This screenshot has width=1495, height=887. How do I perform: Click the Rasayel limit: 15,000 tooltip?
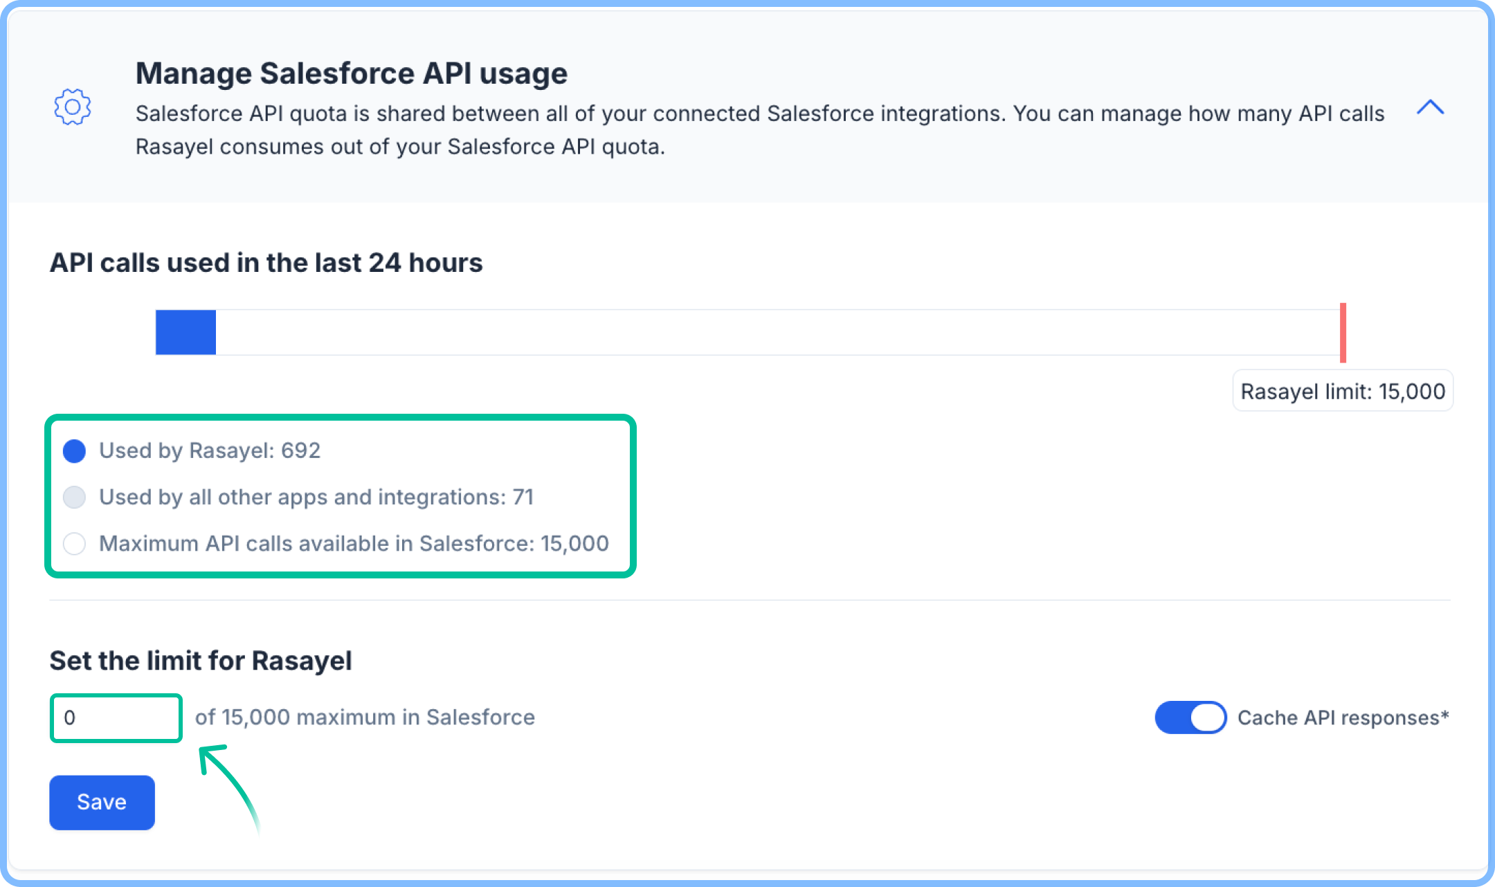1343,391
